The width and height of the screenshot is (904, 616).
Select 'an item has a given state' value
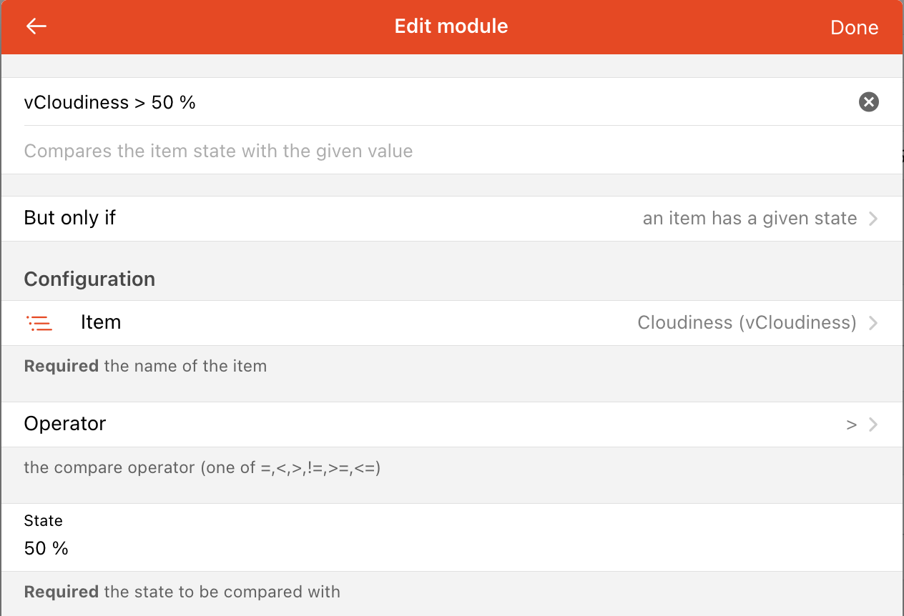pos(750,219)
